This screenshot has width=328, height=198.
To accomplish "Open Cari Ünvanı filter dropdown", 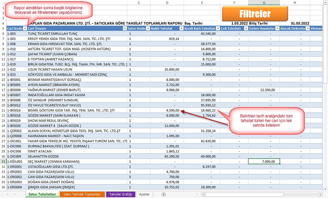I will 125,28.
